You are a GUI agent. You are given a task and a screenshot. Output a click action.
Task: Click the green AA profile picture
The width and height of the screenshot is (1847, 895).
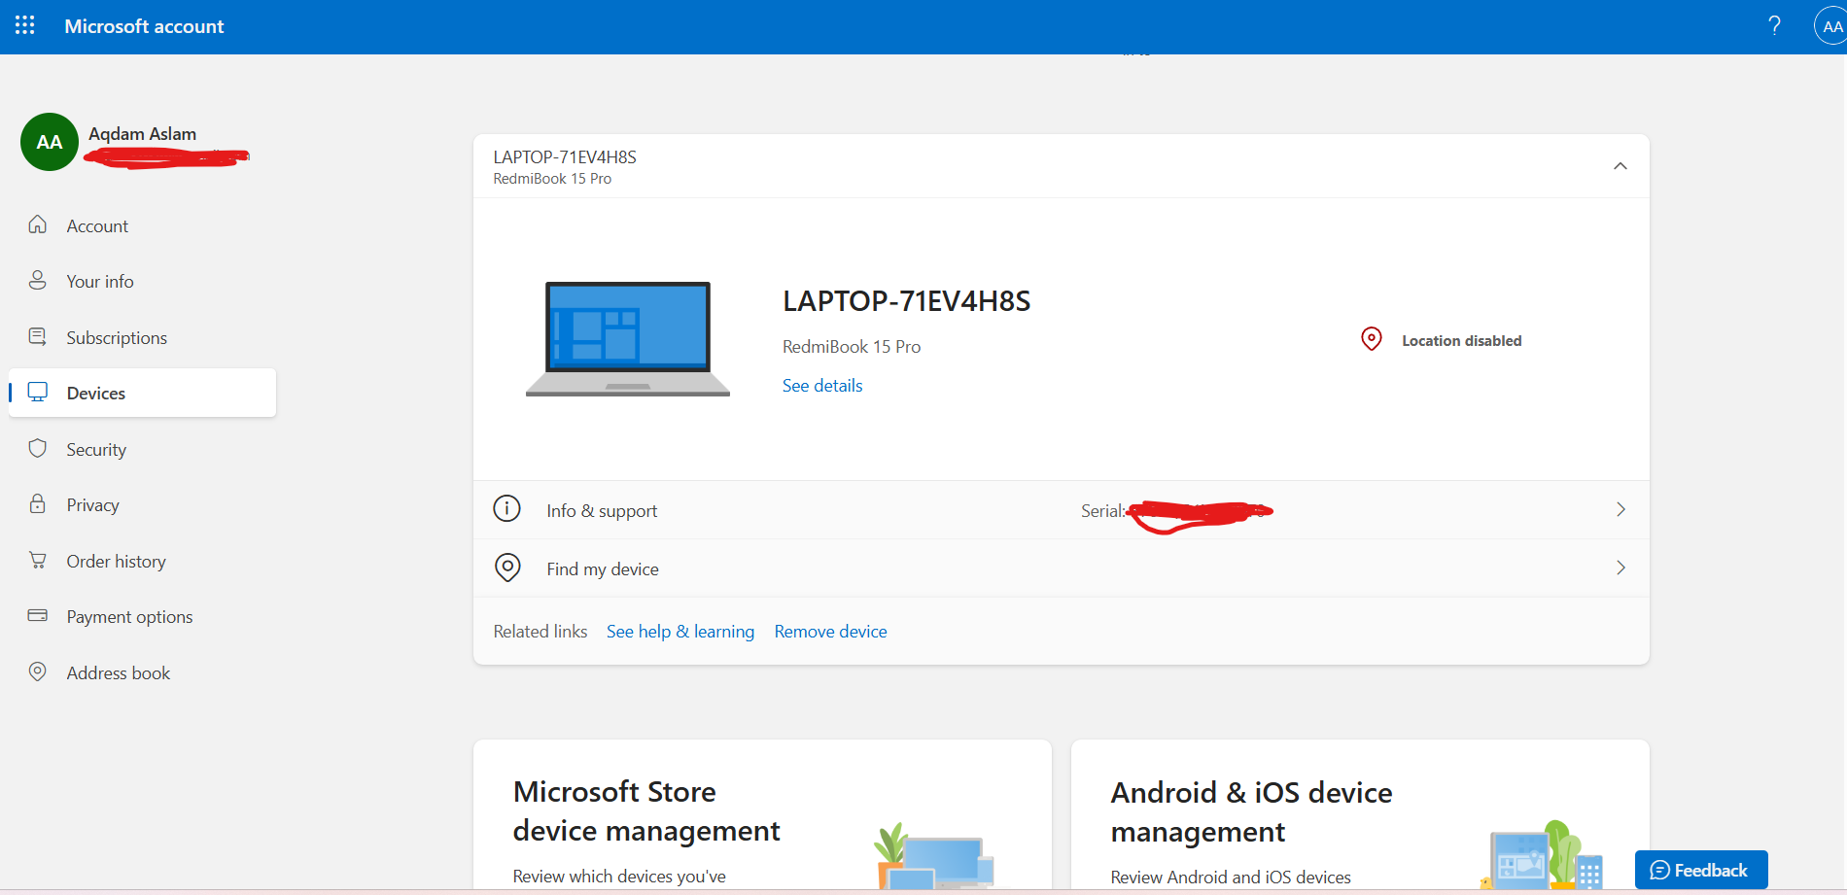pyautogui.click(x=50, y=142)
